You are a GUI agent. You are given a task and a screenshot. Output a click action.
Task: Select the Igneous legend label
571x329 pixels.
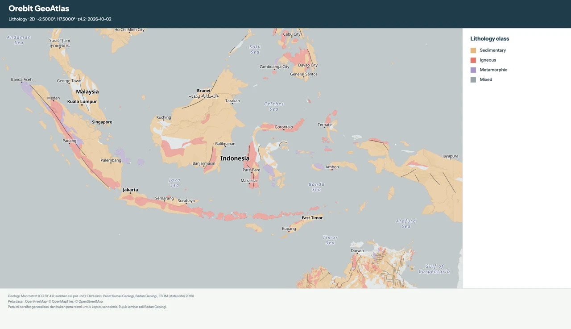488,60
